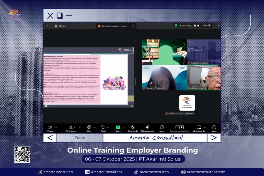This screenshot has height=176, width=264.
Task: Click More options in the toolbar
Action: 214,127
